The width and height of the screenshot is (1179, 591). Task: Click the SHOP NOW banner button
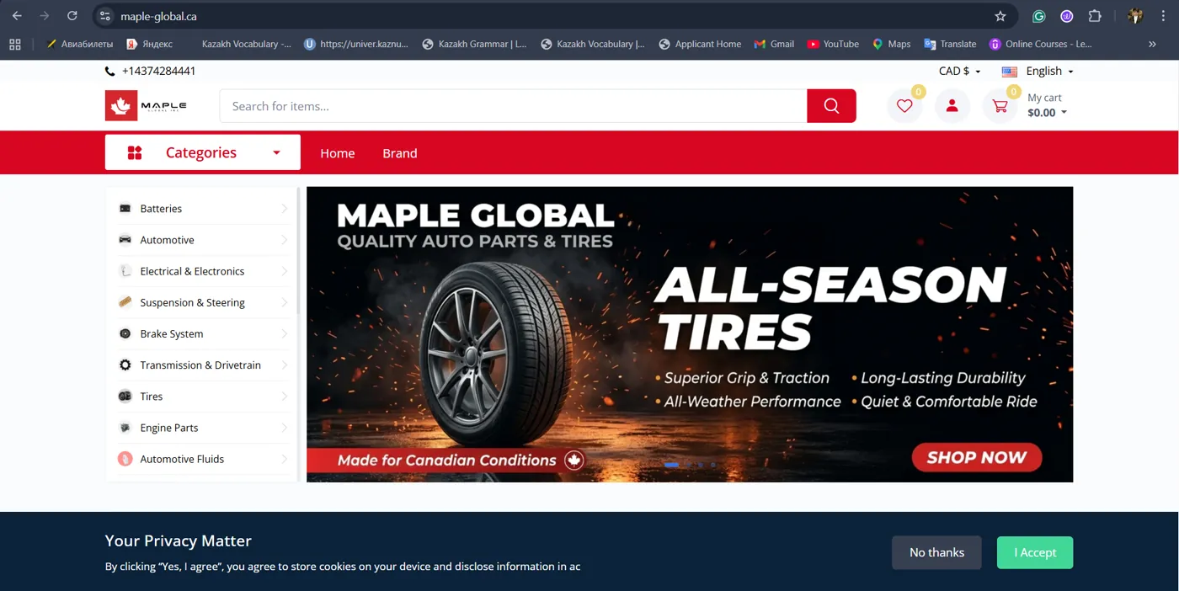coord(977,458)
